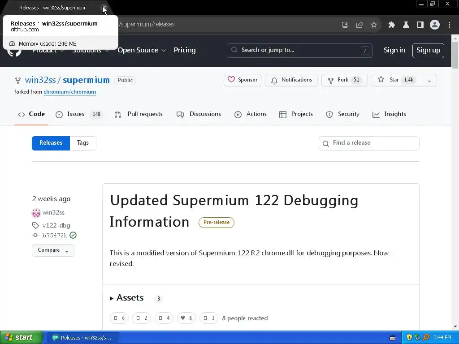Screen dimensions: 459x344
Task: Open the Pricing page link
Action: 185,50
